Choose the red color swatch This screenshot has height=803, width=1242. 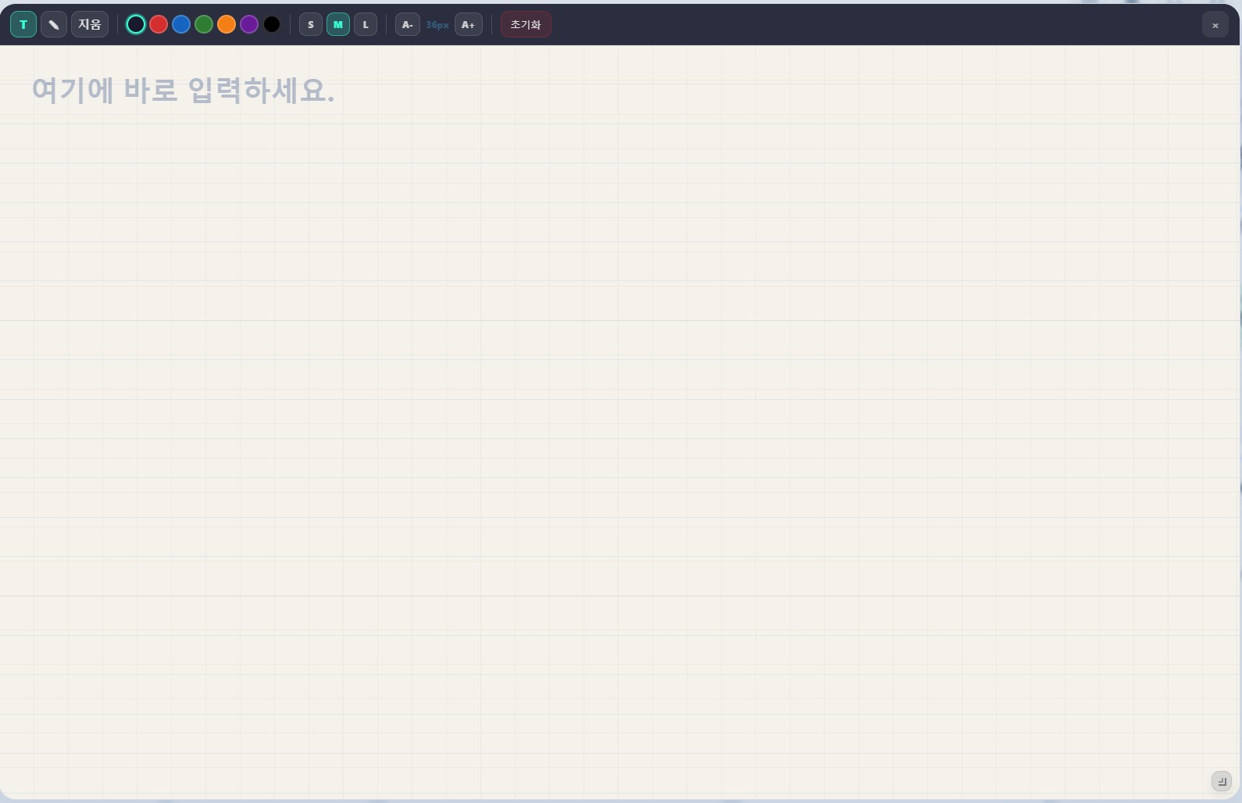(x=159, y=25)
